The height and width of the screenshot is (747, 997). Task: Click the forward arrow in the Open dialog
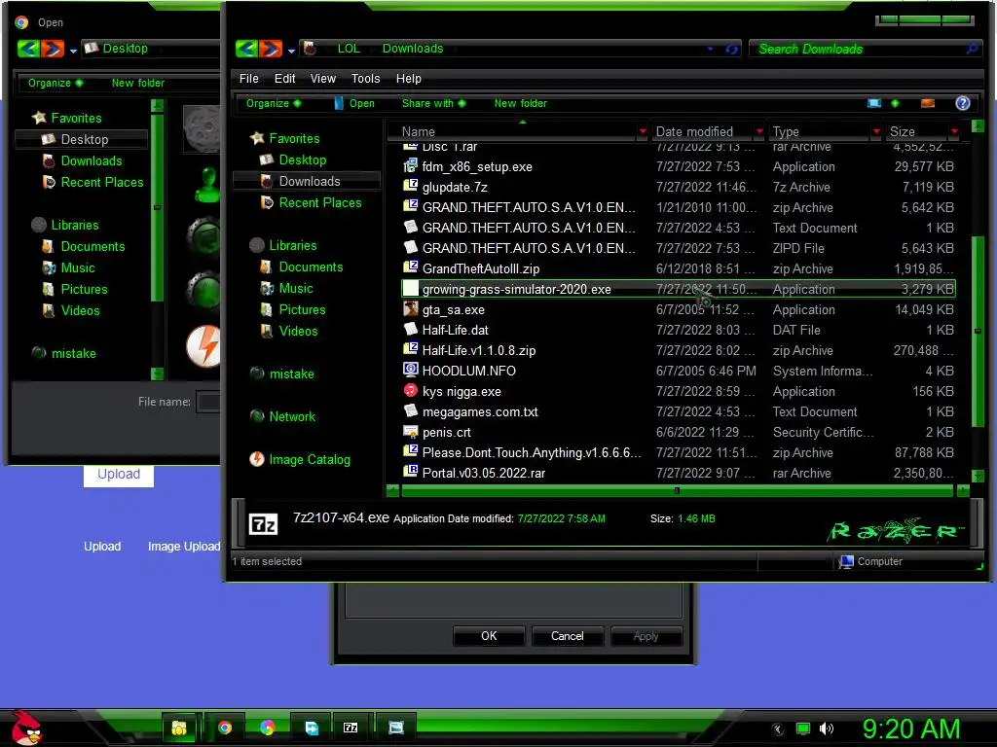click(53, 49)
